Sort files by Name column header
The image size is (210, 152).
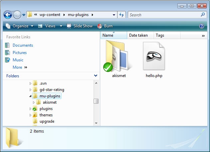click(x=113, y=35)
